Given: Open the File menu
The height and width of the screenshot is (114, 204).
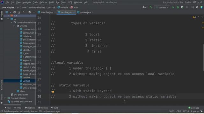Looking at the screenshot, I should (7, 2).
